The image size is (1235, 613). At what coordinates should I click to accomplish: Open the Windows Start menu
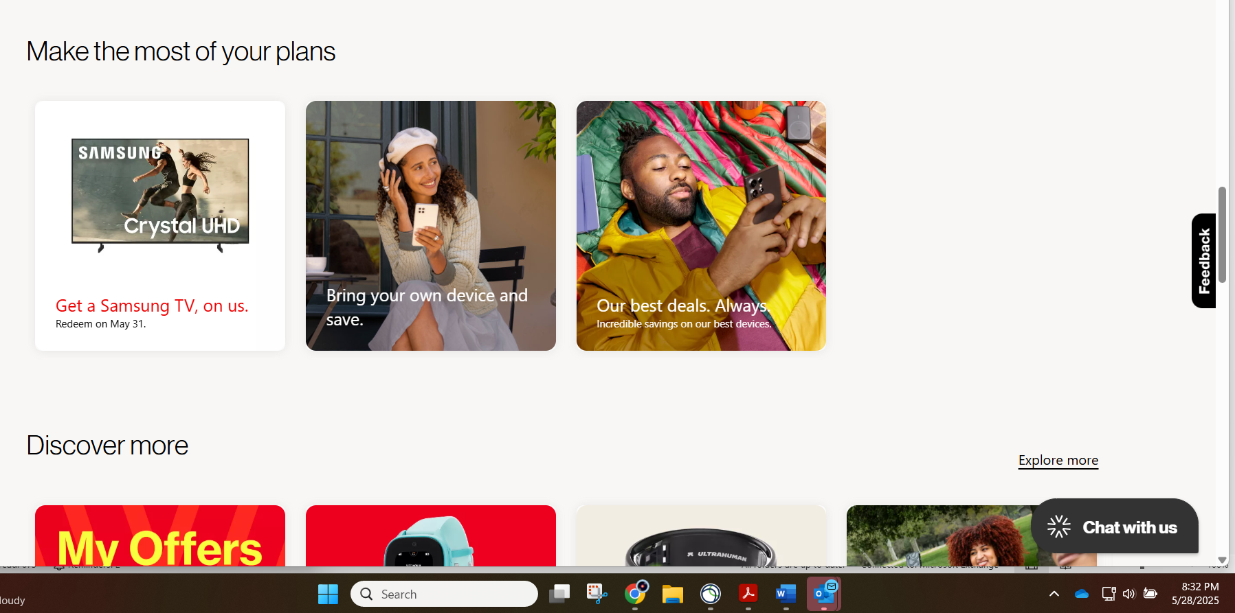(328, 594)
